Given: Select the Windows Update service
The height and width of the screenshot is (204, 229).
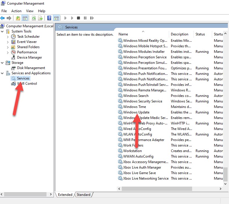Looking at the screenshot, I should [136, 112].
